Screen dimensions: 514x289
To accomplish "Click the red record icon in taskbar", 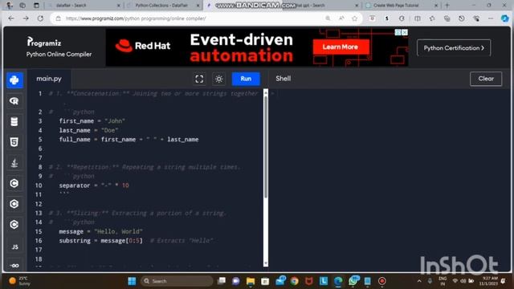I will coord(382,281).
